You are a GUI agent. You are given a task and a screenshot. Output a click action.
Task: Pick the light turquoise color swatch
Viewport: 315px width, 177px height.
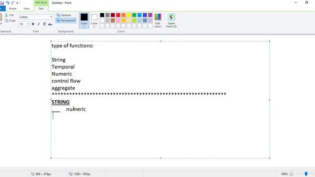(x=140, y=21)
